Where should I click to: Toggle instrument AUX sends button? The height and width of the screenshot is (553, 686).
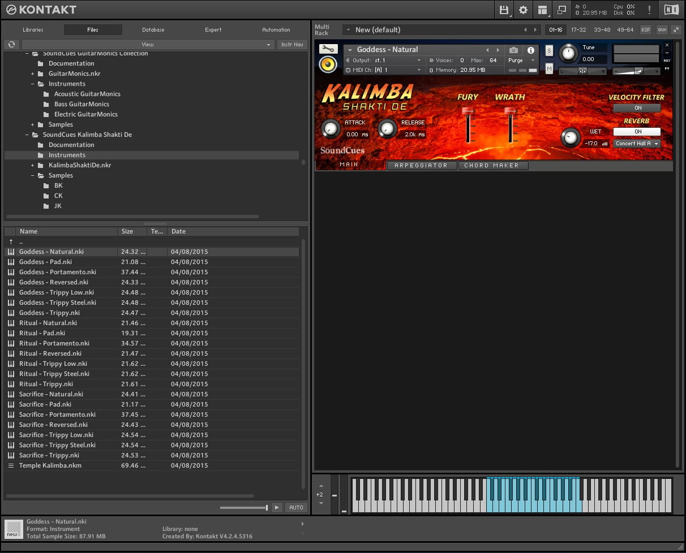[667, 61]
